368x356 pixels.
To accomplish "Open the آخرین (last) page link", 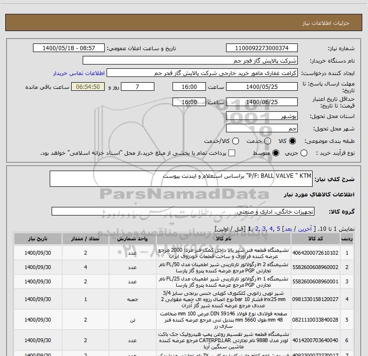I will pyautogui.click(x=305, y=228).
